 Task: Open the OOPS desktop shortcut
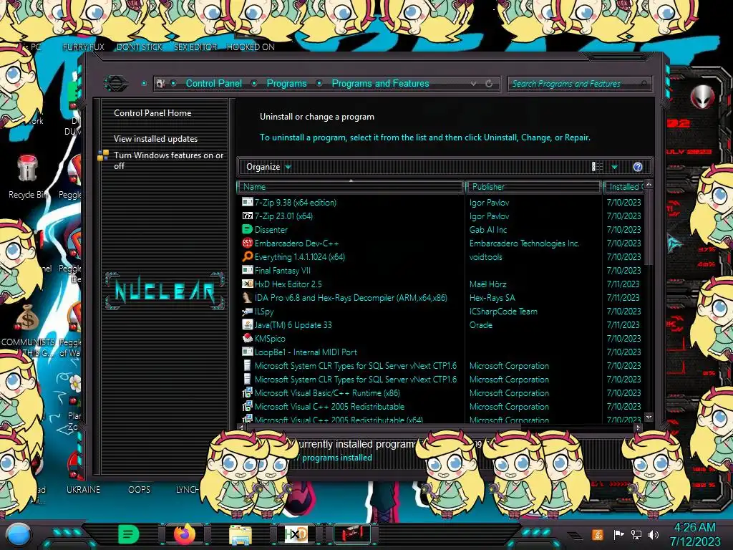[140, 489]
